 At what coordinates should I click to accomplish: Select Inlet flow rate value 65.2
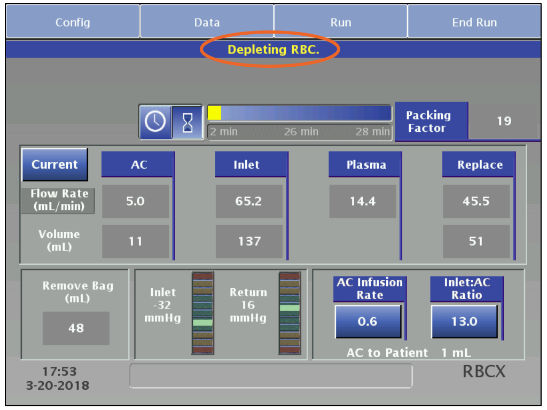pyautogui.click(x=249, y=201)
